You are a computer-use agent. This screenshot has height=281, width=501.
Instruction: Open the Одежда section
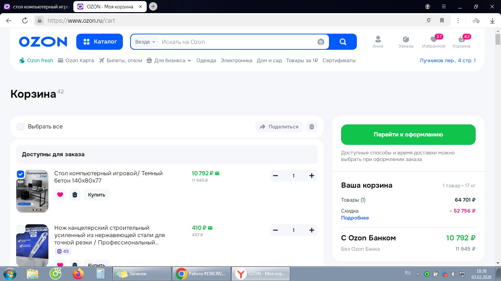pos(206,61)
